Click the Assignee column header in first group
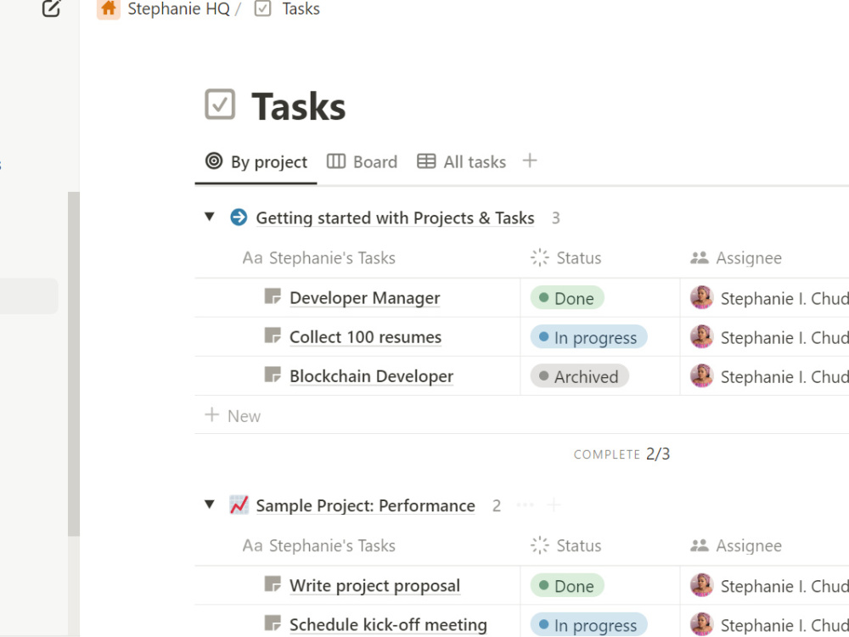 (736, 258)
